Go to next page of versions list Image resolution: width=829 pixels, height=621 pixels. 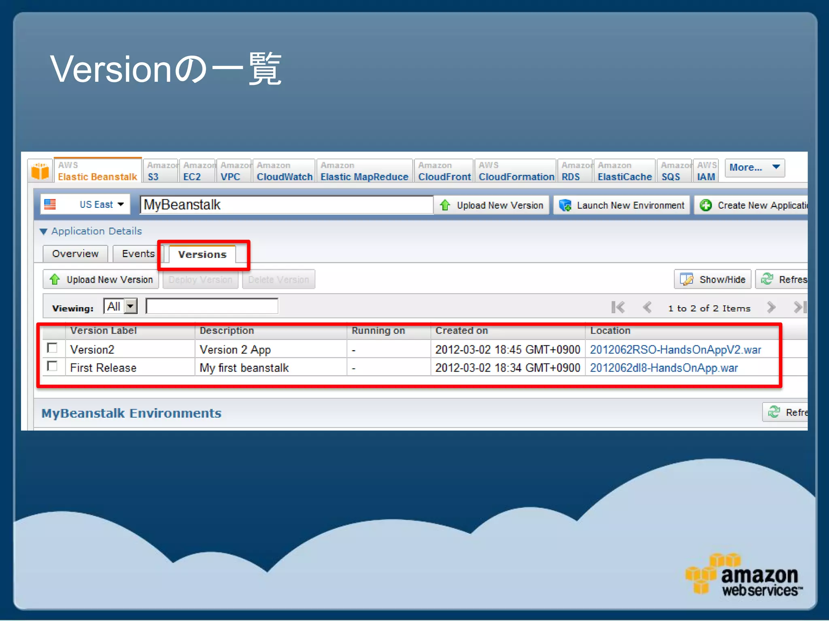[x=771, y=308]
